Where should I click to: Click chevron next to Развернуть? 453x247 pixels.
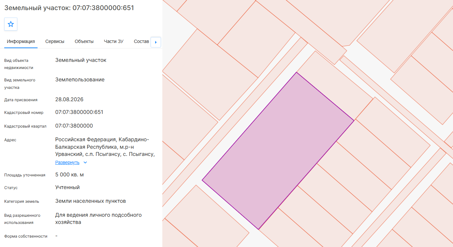(85, 162)
